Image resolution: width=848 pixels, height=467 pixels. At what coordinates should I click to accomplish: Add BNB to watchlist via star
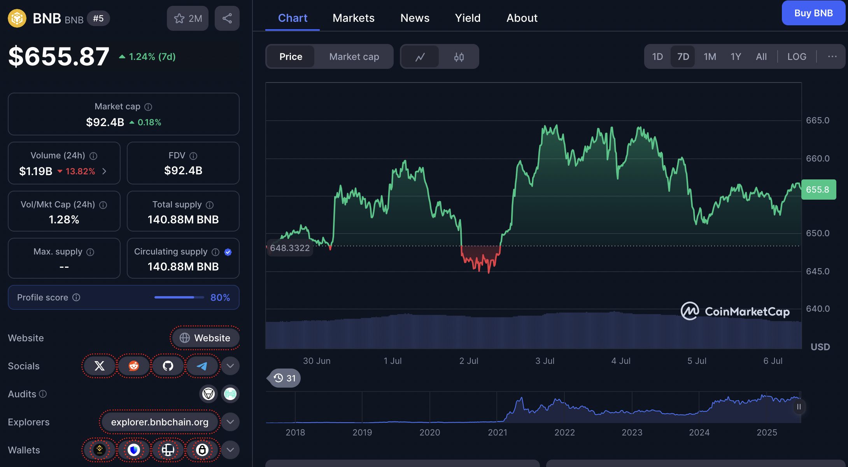click(x=187, y=18)
